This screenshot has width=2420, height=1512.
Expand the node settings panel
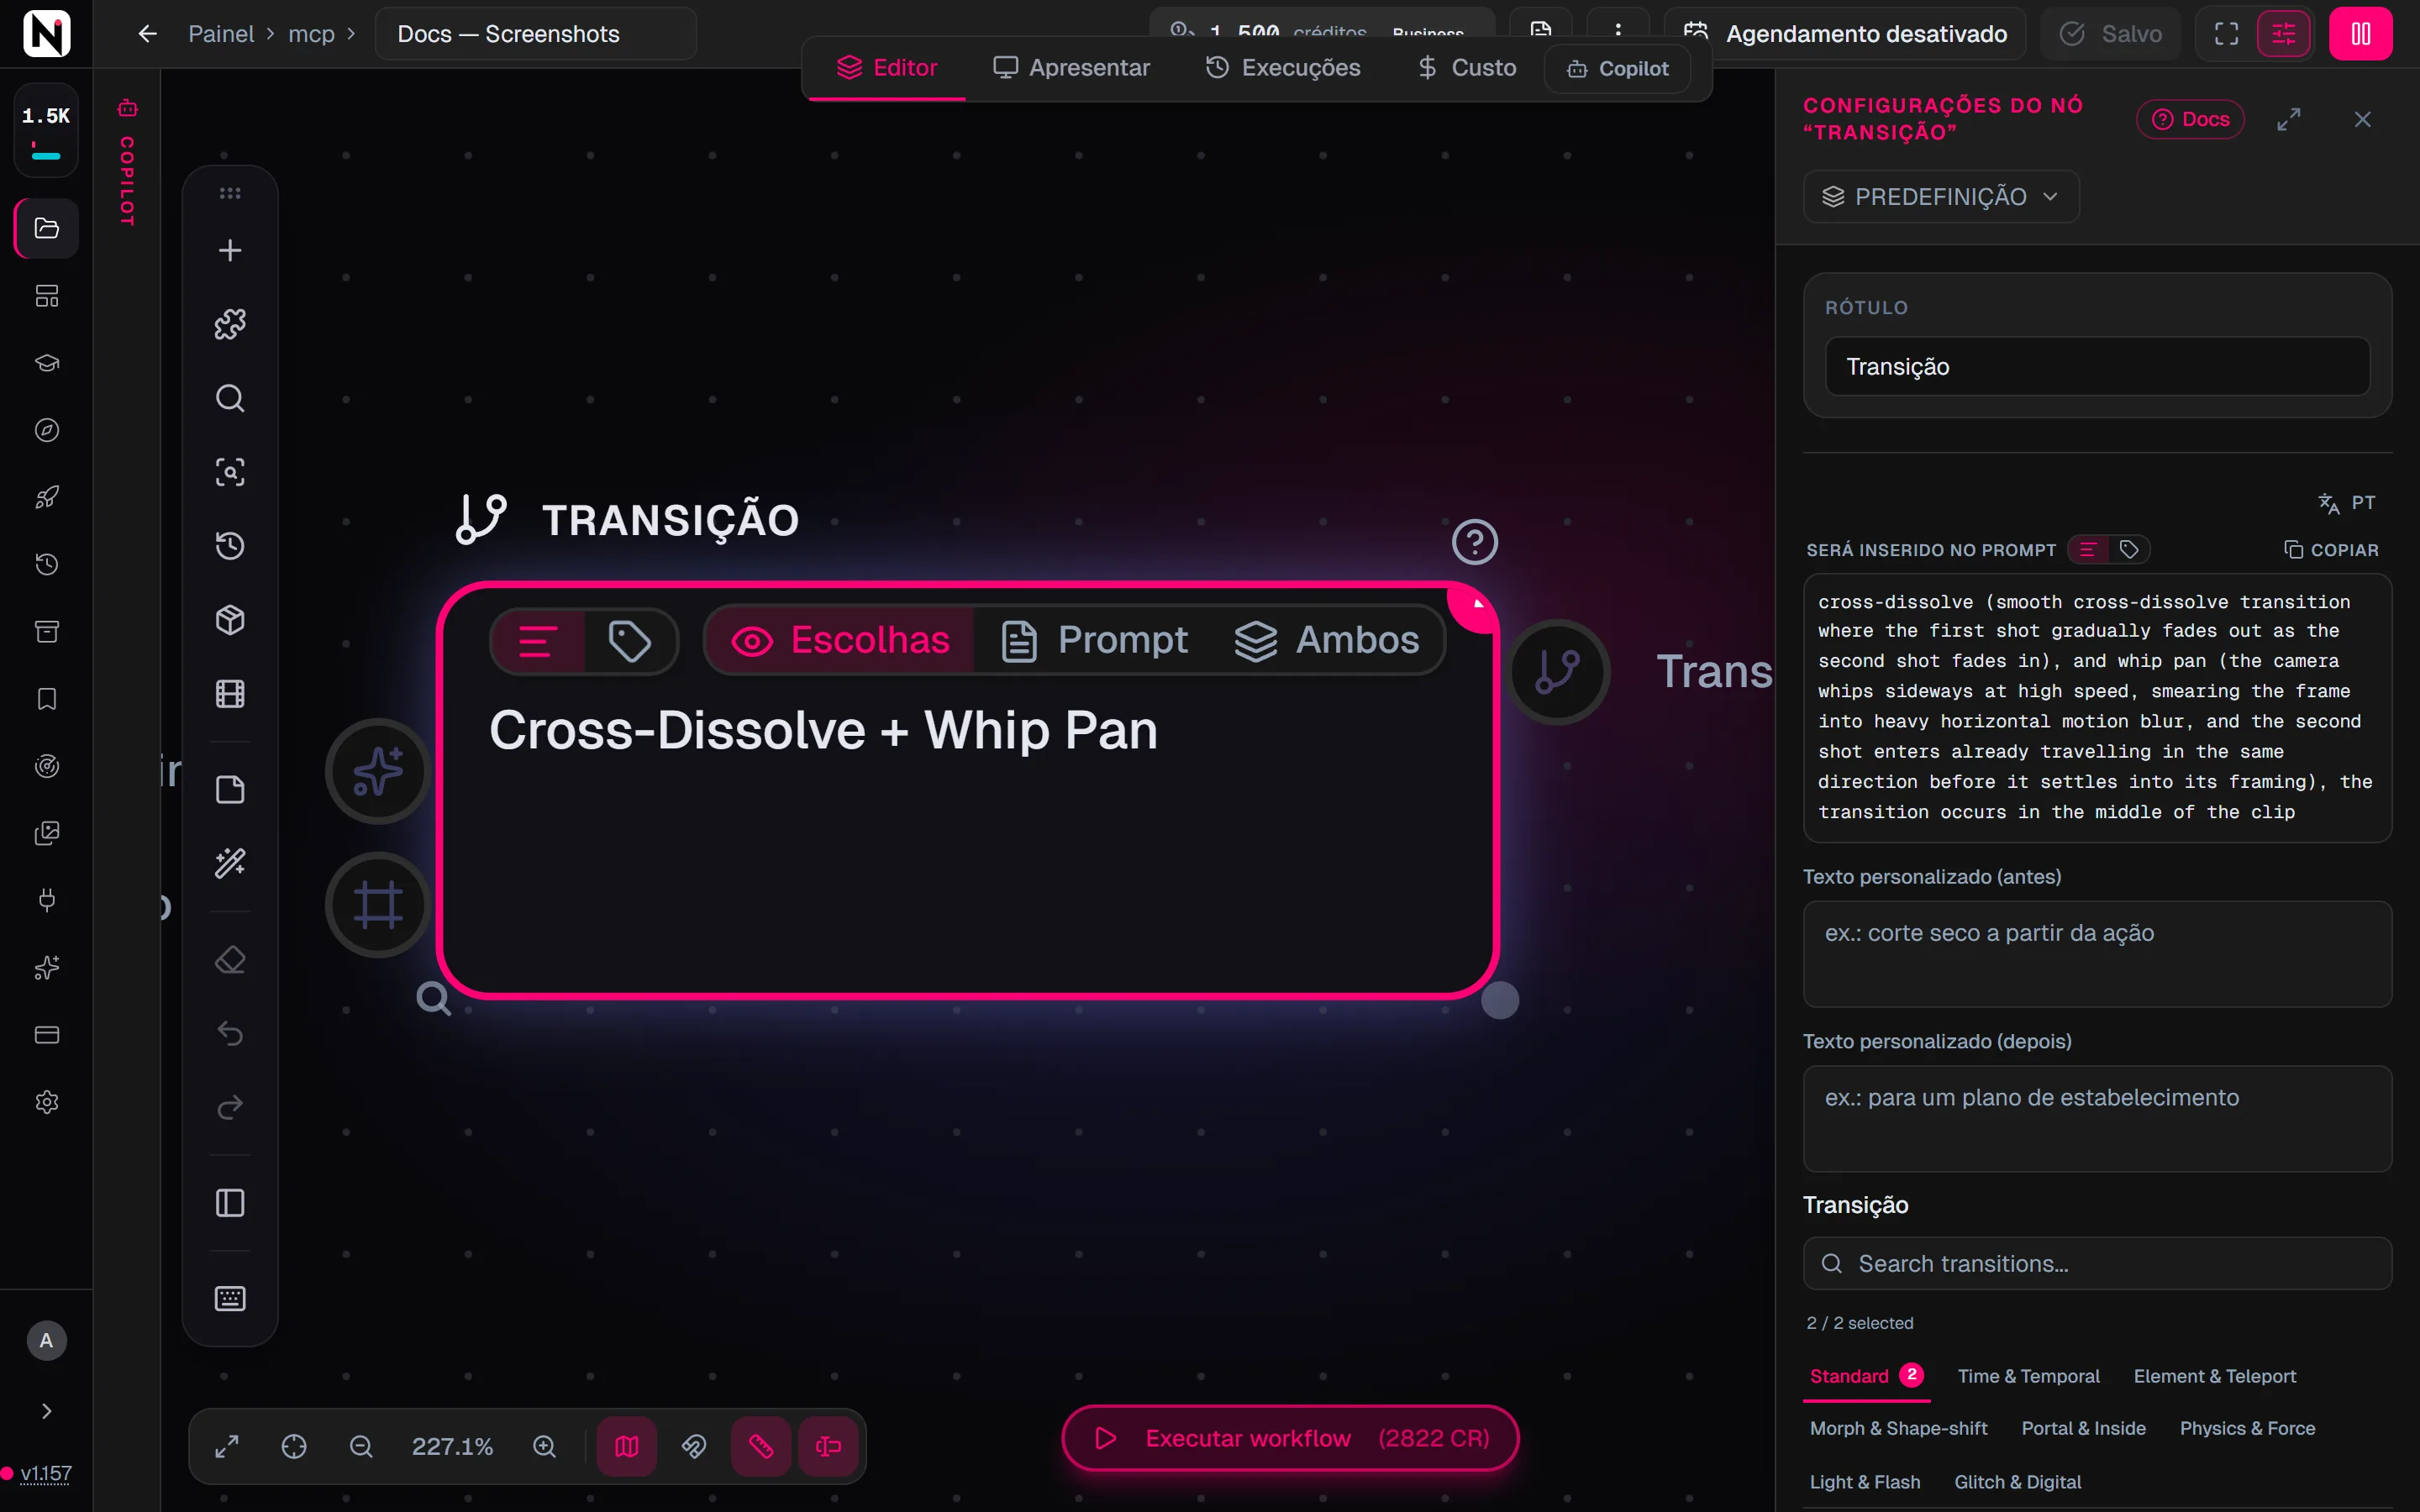point(2289,119)
